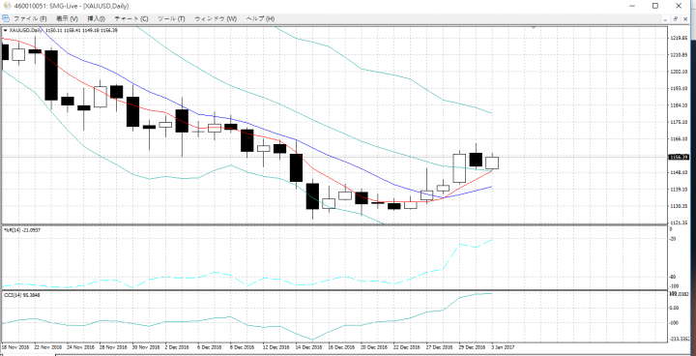Image resolution: width=696 pixels, height=356 pixels.
Task: Click price scale label 1193.10
Action: coord(680,89)
